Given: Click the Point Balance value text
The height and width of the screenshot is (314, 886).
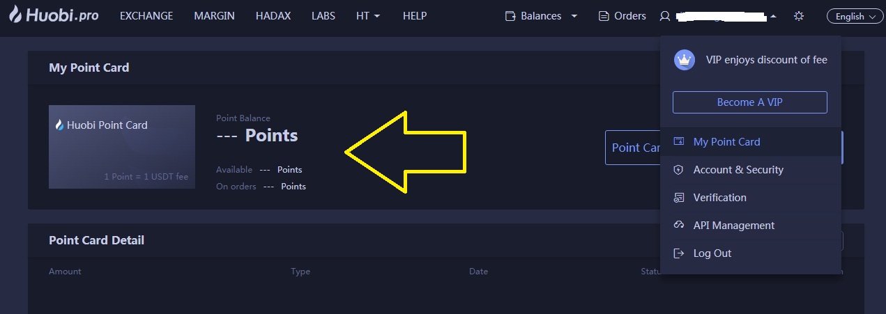Looking at the screenshot, I should [257, 135].
